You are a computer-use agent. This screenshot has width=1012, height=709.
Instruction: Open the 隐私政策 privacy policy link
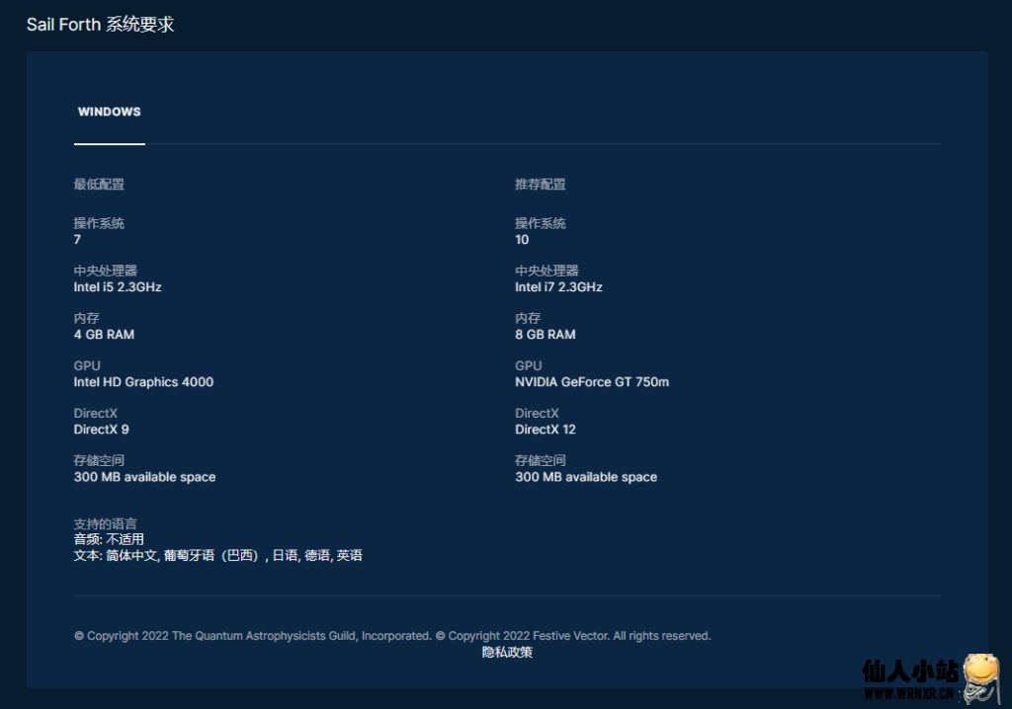pos(507,652)
